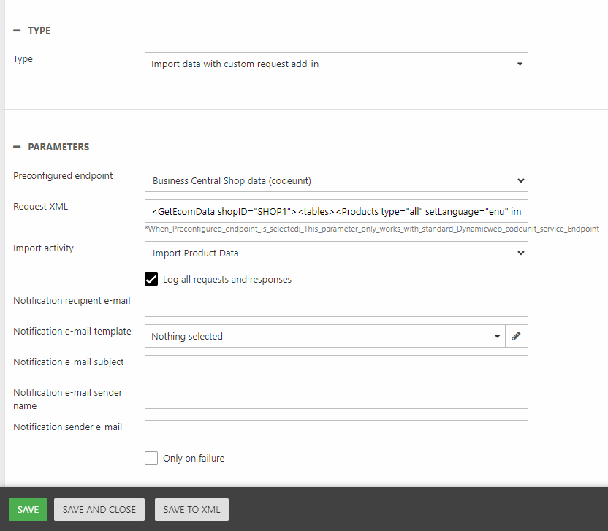Focus the Notification recipient e-mail field

point(336,305)
